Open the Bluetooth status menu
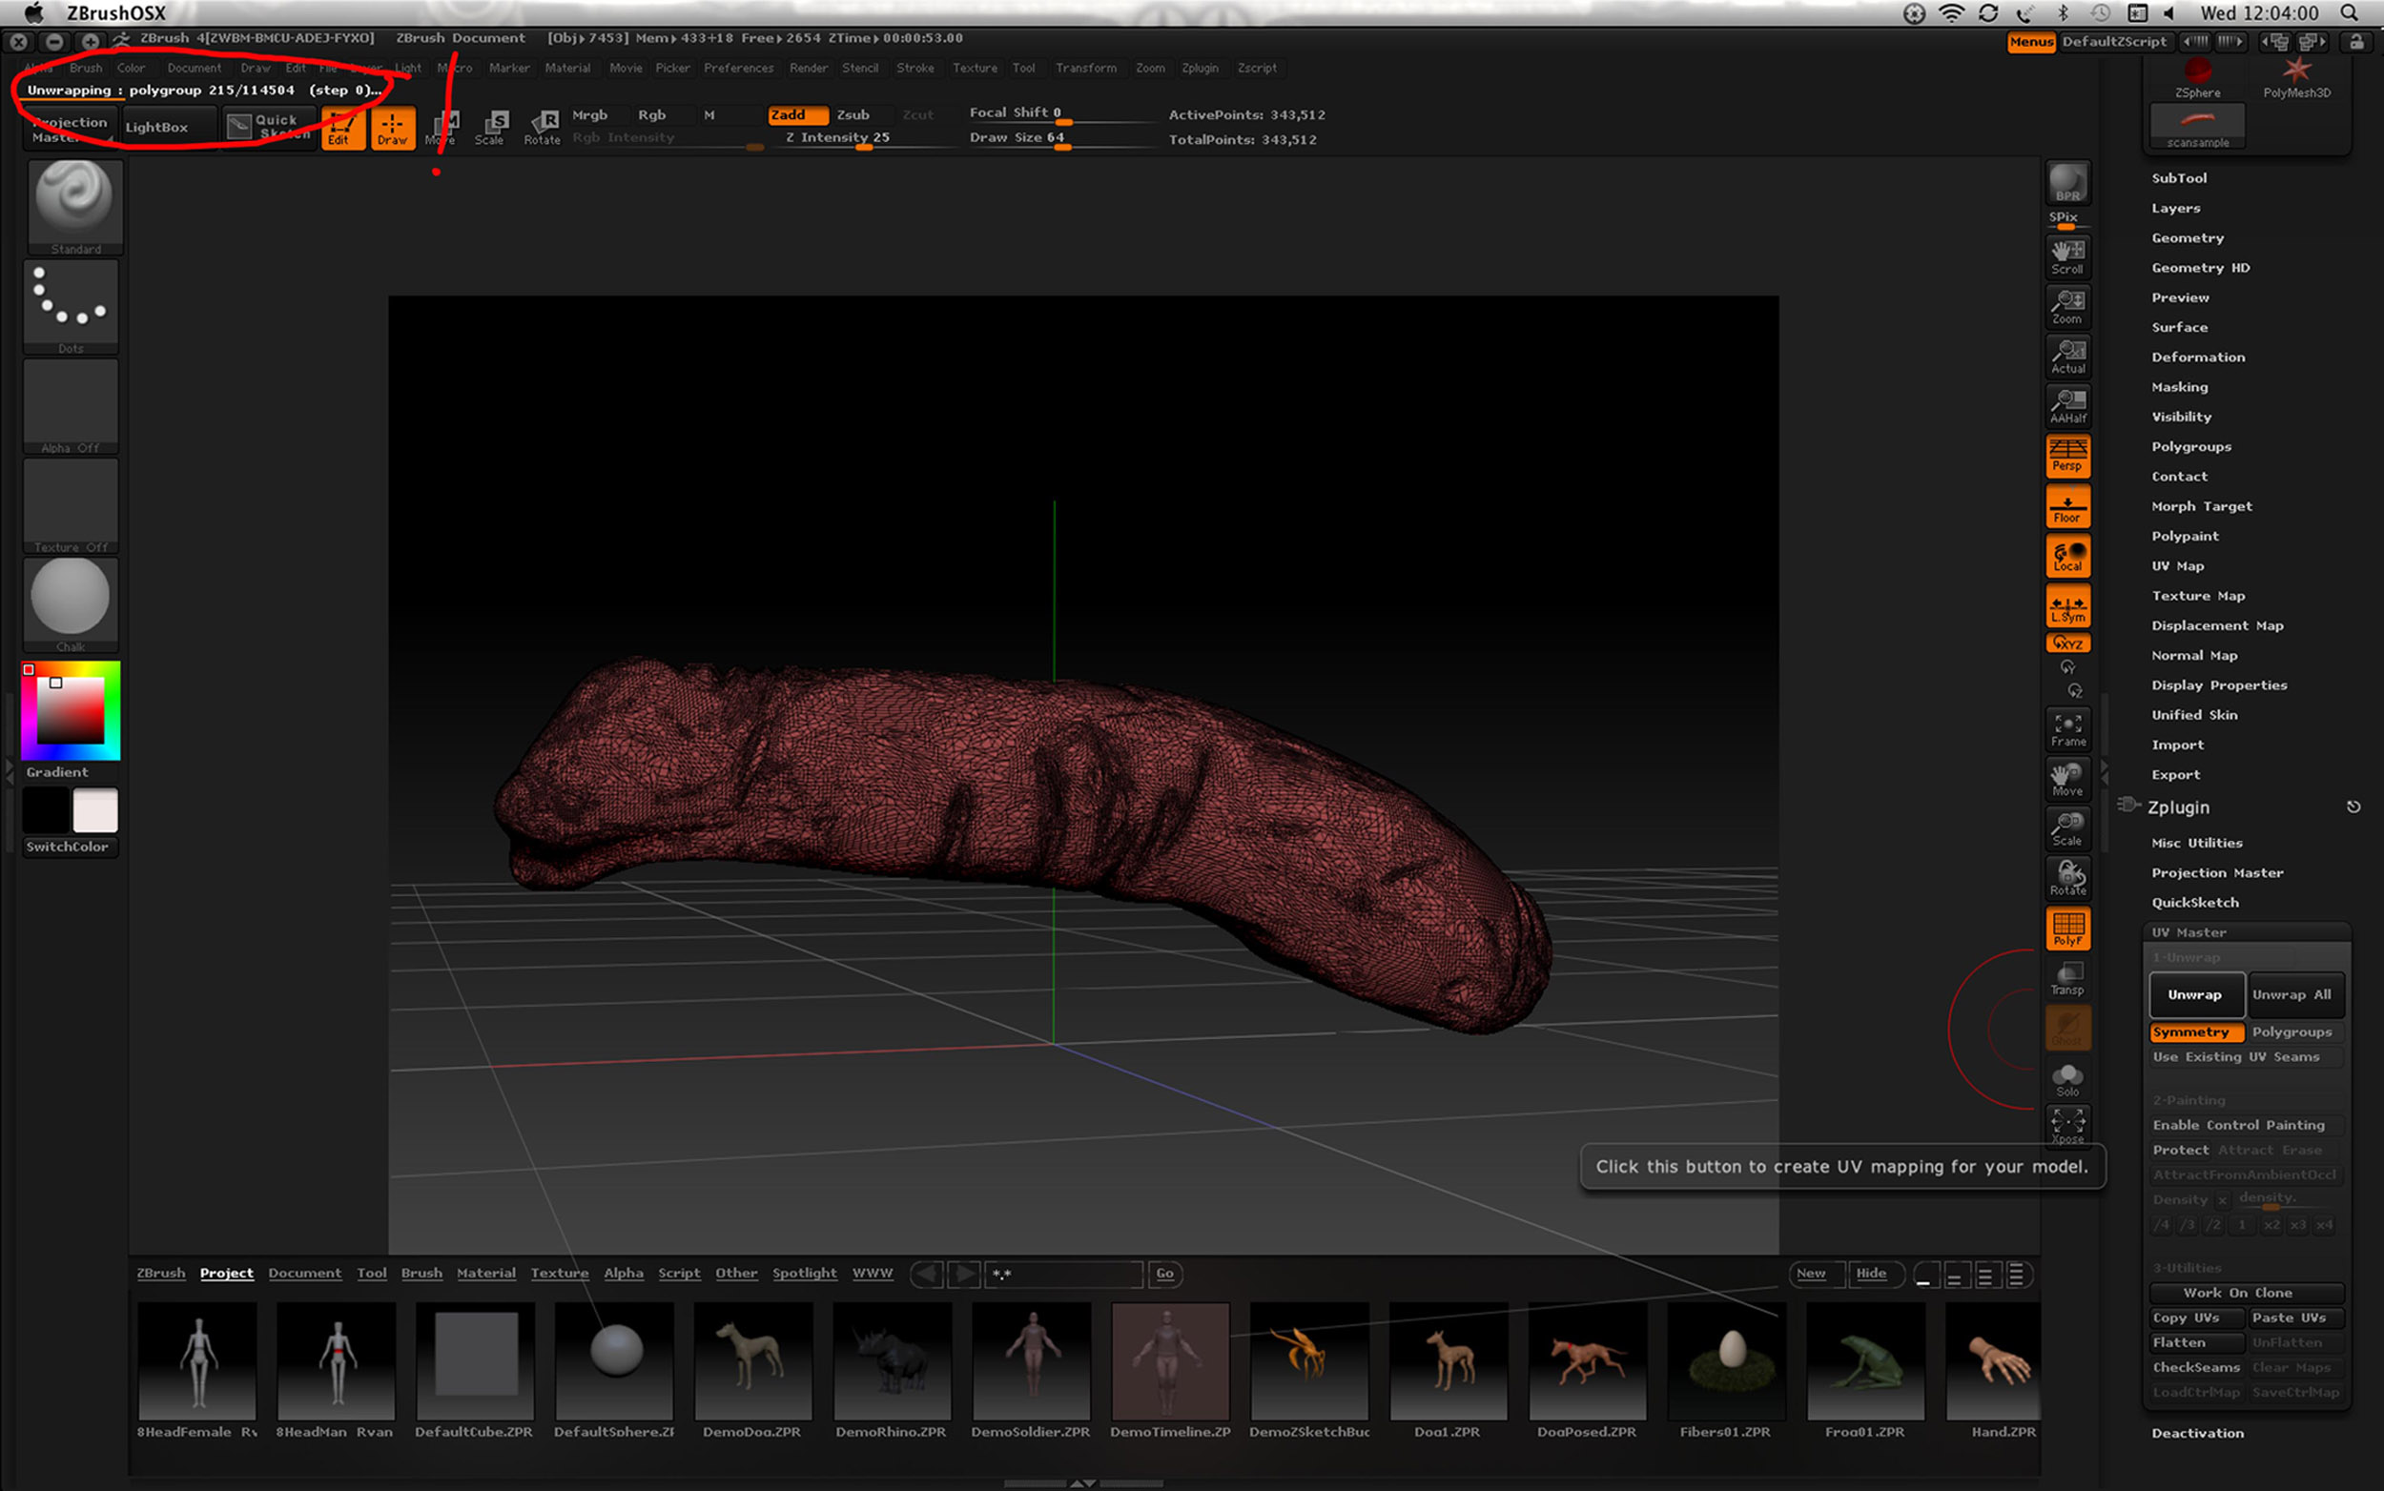Viewport: 2384px width, 1491px height. click(x=2062, y=12)
